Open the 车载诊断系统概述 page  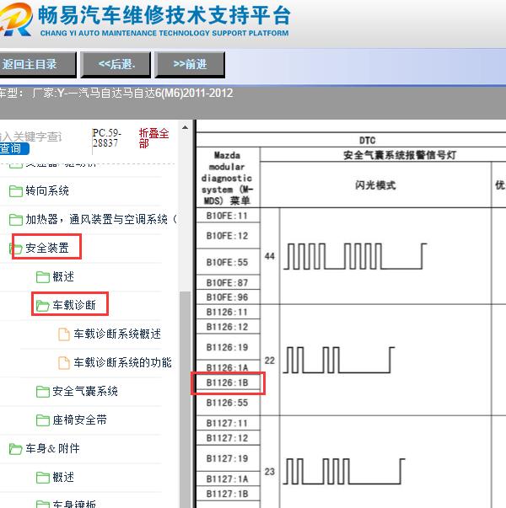(x=117, y=334)
